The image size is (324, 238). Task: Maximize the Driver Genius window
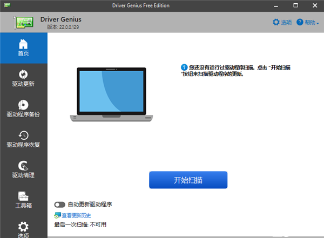(296, 5)
